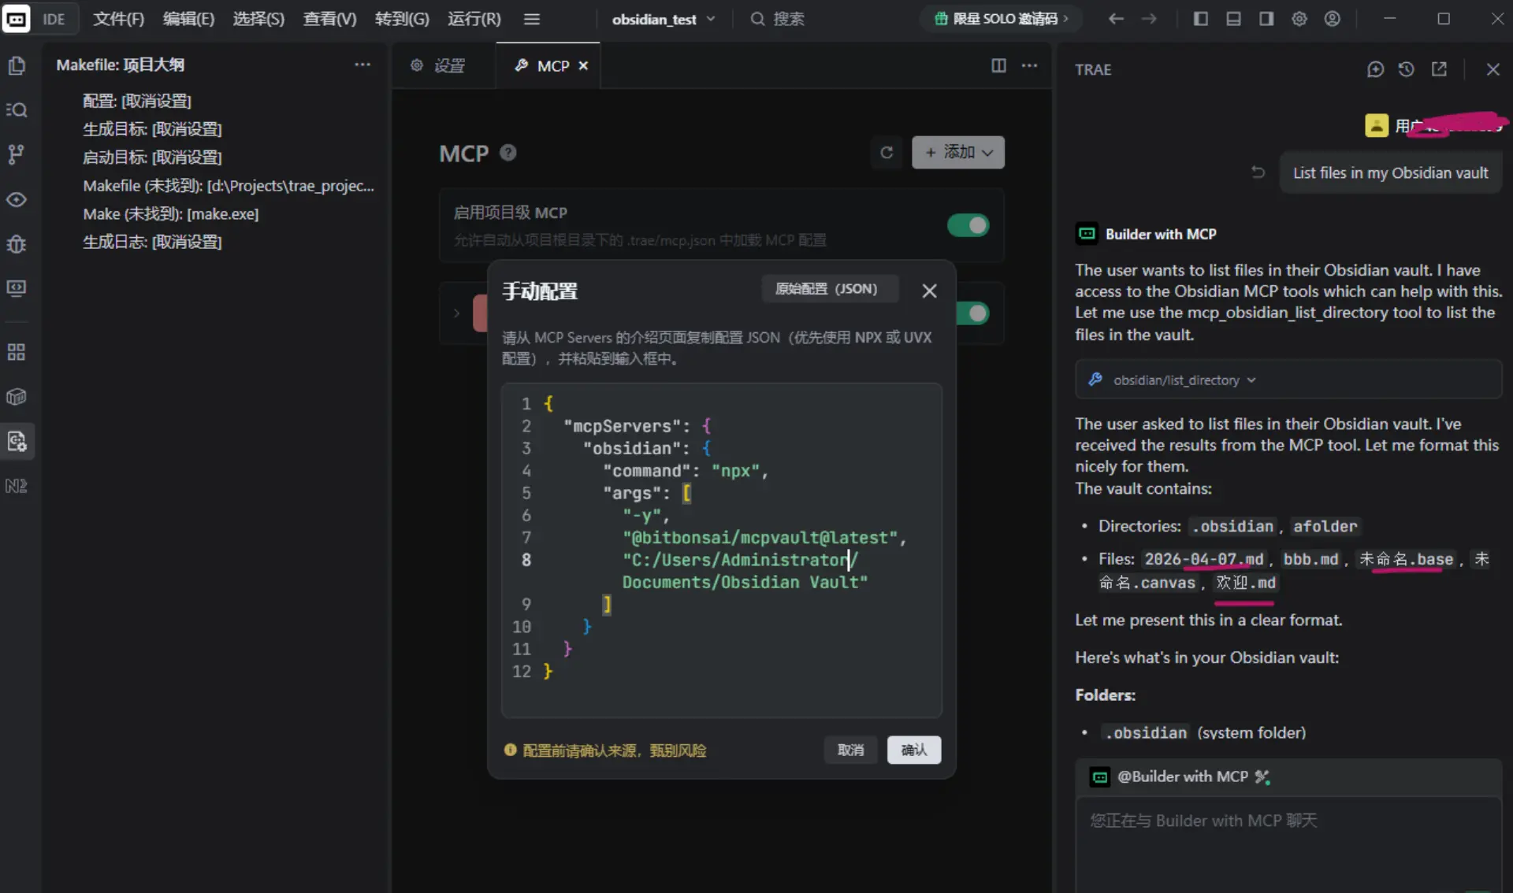Open the Extensions grid icon
Image resolution: width=1513 pixels, height=893 pixels.
(x=17, y=352)
